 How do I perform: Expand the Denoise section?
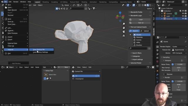164,74
